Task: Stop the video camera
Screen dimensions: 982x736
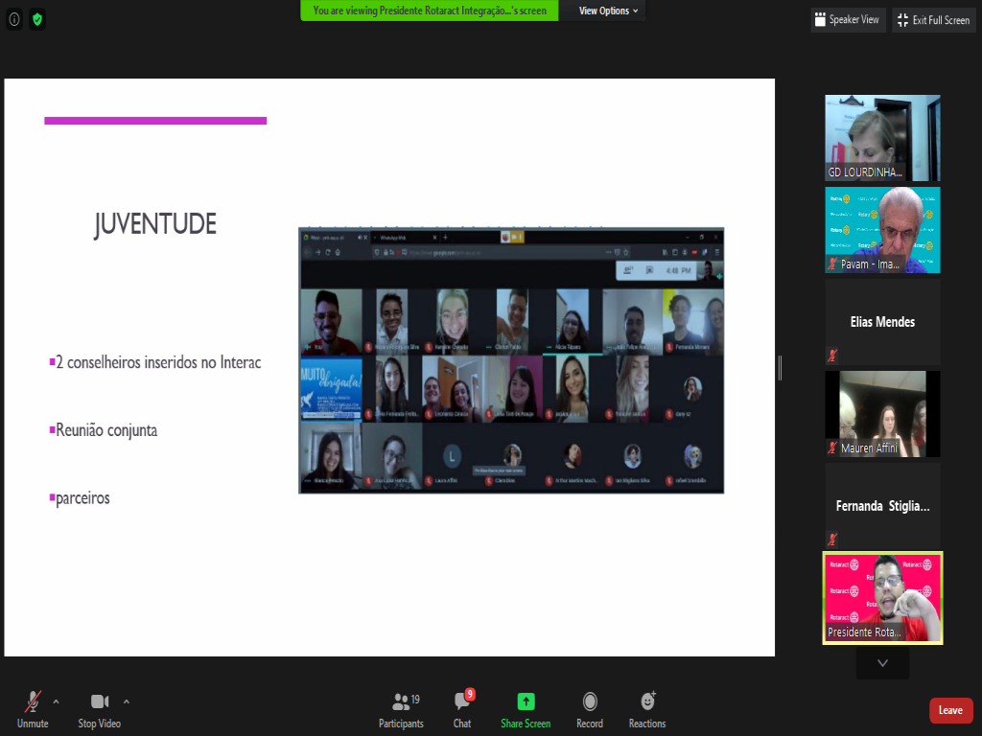Action: click(100, 702)
